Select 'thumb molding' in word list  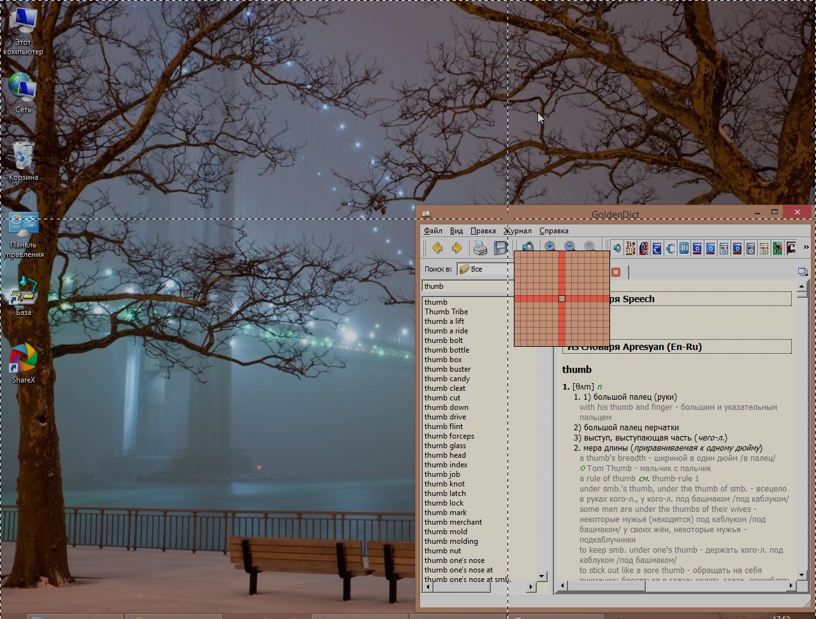coord(451,541)
